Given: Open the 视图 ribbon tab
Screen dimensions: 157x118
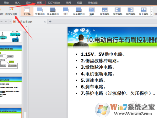Looking at the screenshot, I should click(79, 3).
